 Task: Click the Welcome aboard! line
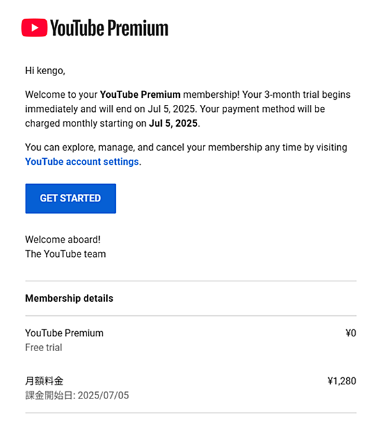point(63,240)
